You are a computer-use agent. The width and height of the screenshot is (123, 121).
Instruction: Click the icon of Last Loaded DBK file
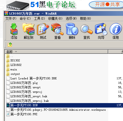(x=8, y=78)
